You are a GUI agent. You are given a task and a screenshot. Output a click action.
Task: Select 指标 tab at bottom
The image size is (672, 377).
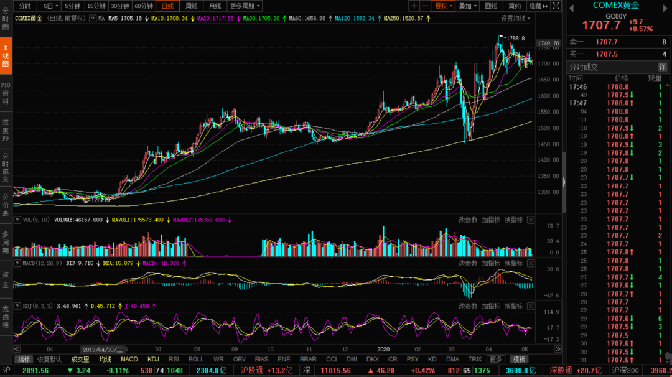click(x=24, y=360)
